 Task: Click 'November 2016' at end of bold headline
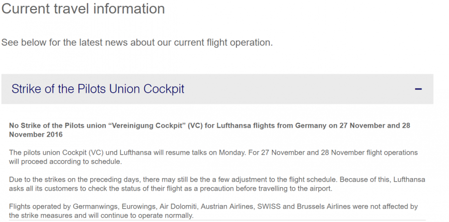[x=36, y=135]
